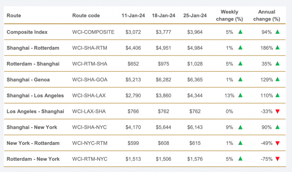292x172 pixels.
Task: Click the $6,143 value for Shanghai - New York
Action: pyautogui.click(x=195, y=127)
